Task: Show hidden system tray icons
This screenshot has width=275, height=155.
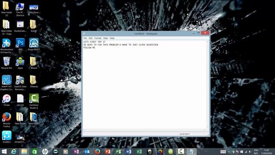Action: (229, 152)
